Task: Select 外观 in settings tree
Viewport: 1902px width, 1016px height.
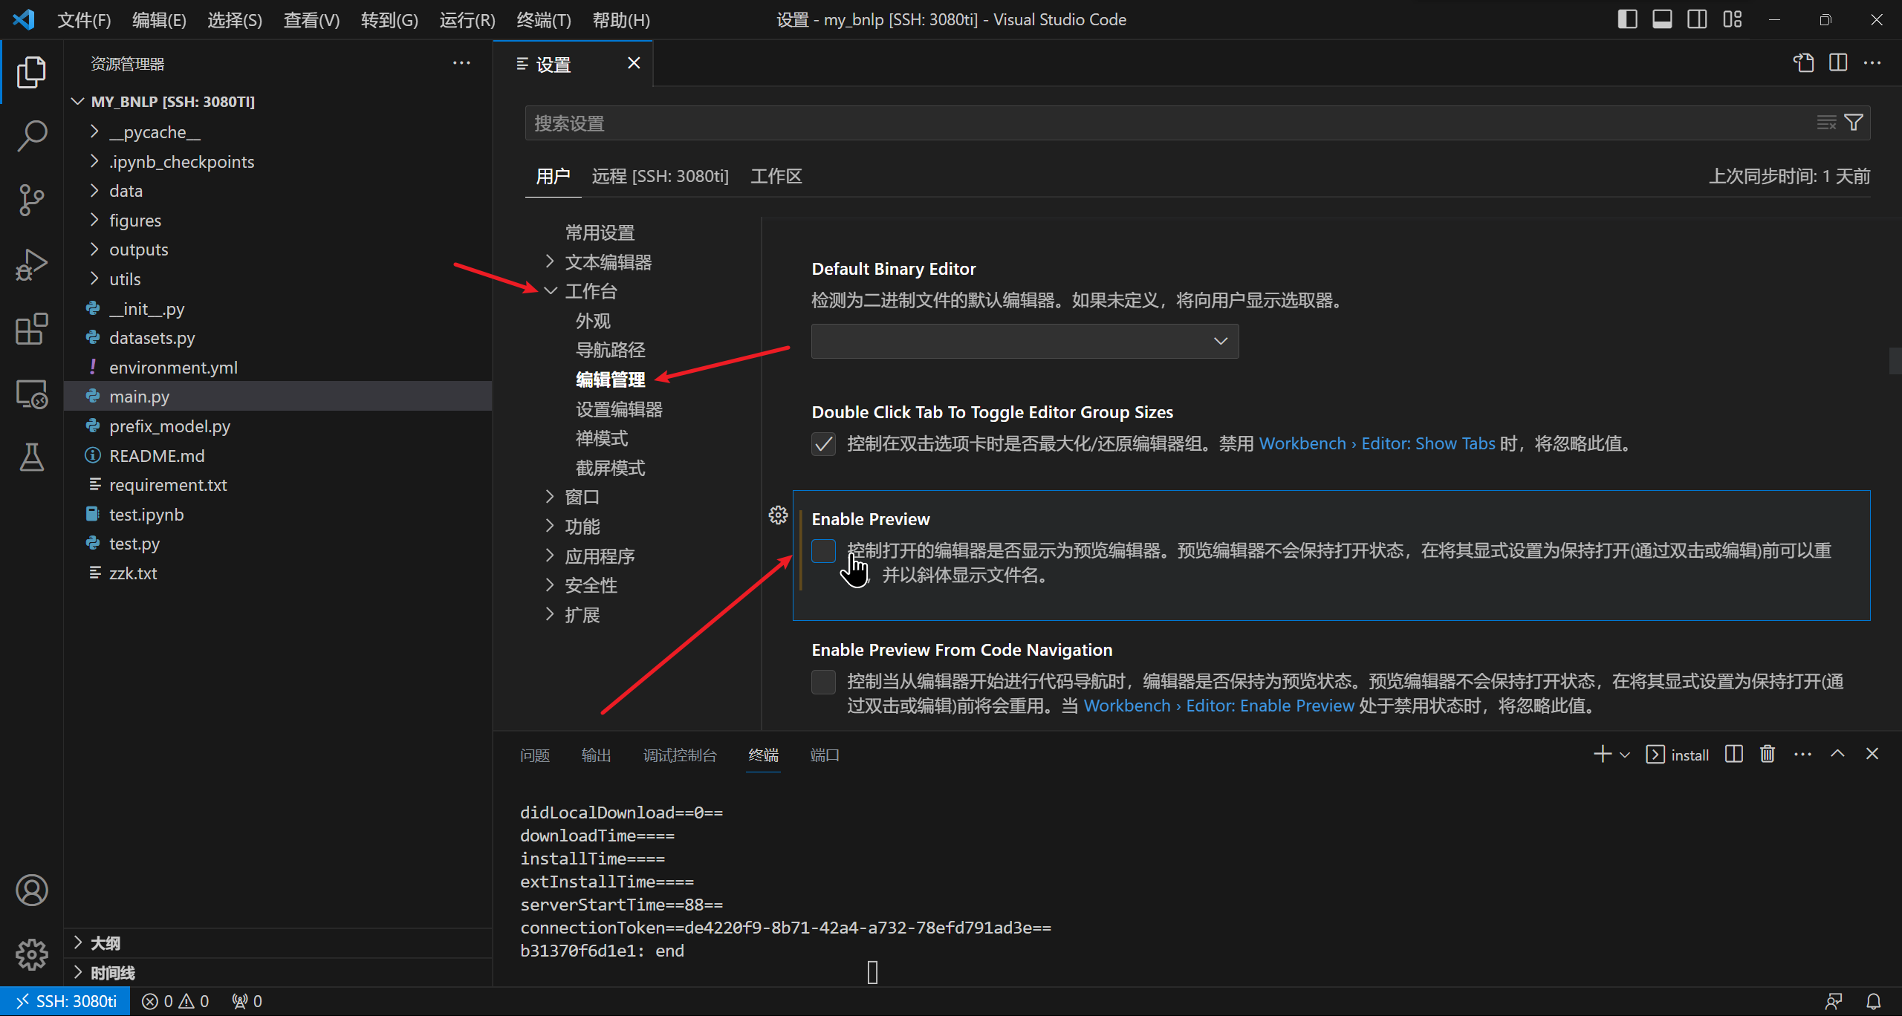Action: (x=593, y=321)
